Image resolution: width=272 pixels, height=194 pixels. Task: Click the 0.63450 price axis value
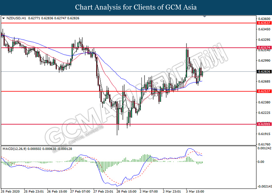click(x=264, y=29)
